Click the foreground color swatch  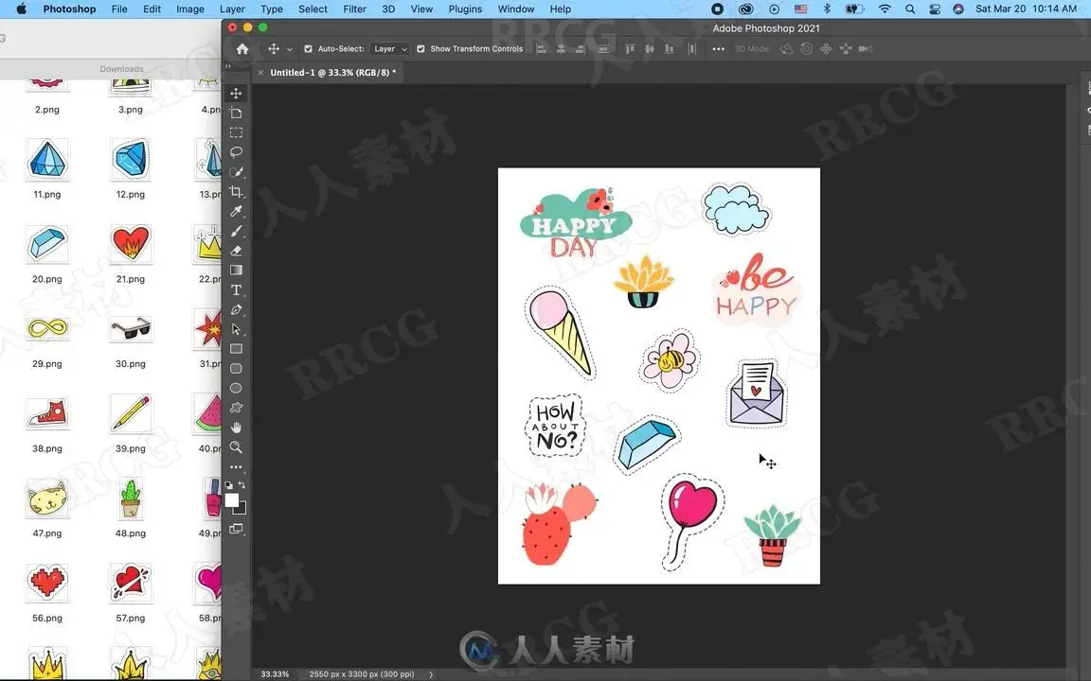[x=232, y=500]
